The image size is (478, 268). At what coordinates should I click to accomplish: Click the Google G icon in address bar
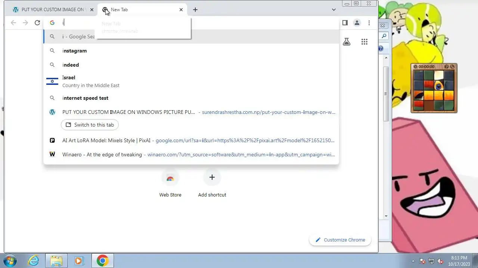tap(52, 23)
